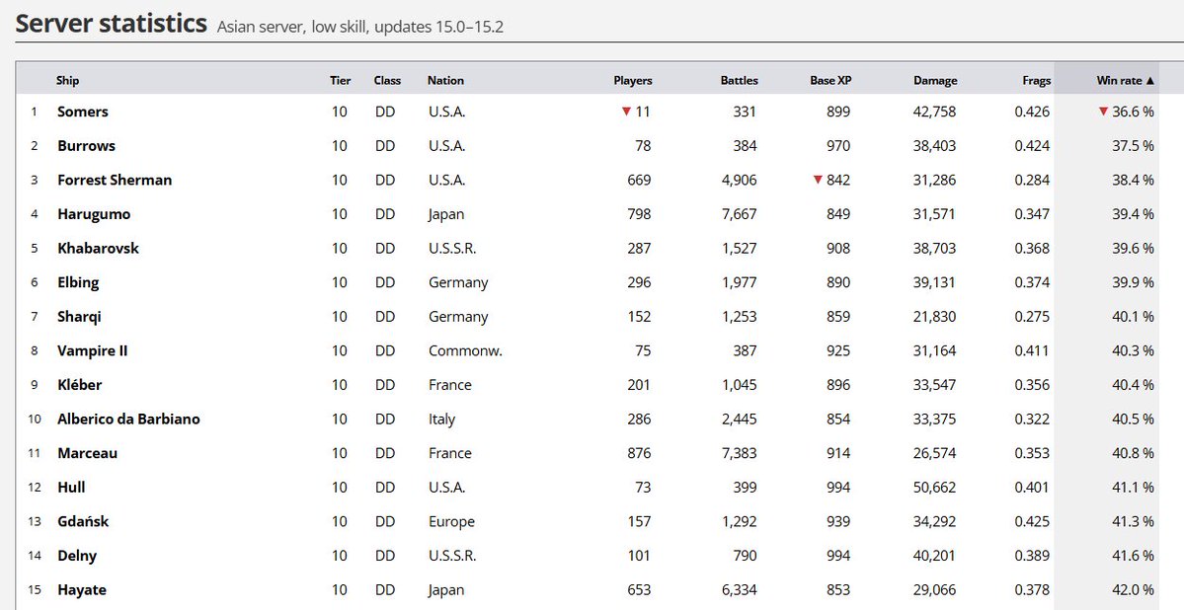Sort by the Frags column header
Image resolution: width=1184 pixels, height=610 pixels.
tap(1036, 80)
